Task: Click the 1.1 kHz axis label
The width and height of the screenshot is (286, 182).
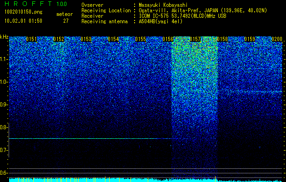Action: point(4,59)
